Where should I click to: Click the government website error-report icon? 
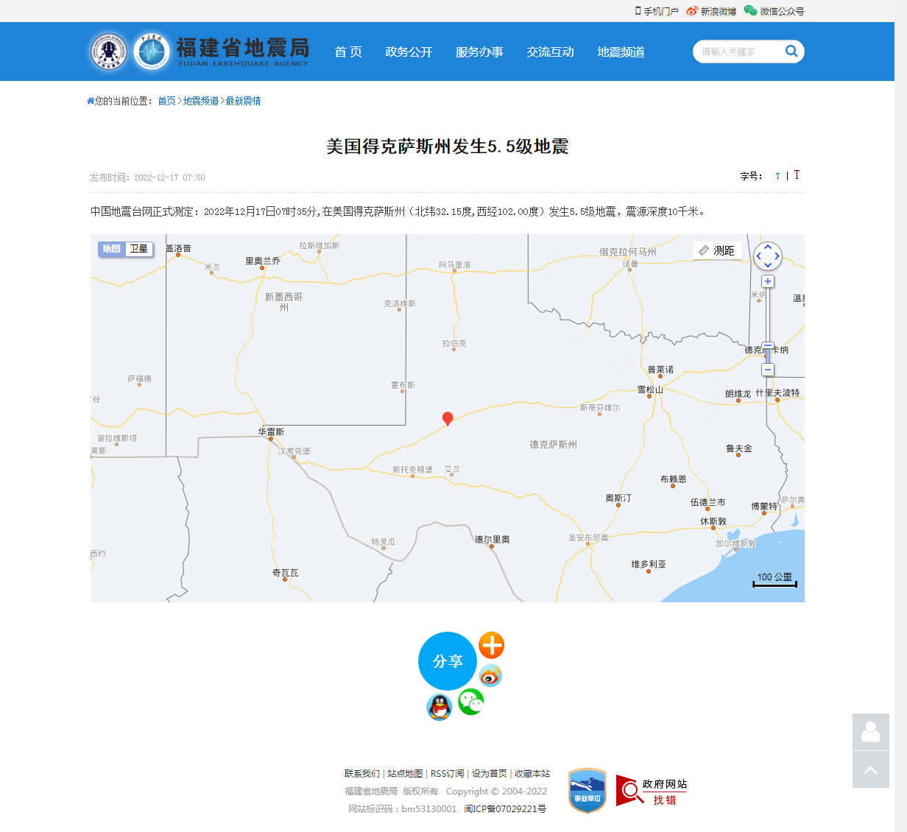point(651,792)
